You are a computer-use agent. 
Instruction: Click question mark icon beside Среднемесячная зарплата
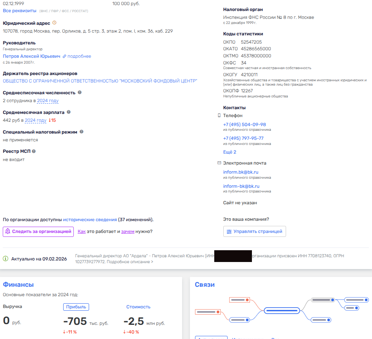69,112
